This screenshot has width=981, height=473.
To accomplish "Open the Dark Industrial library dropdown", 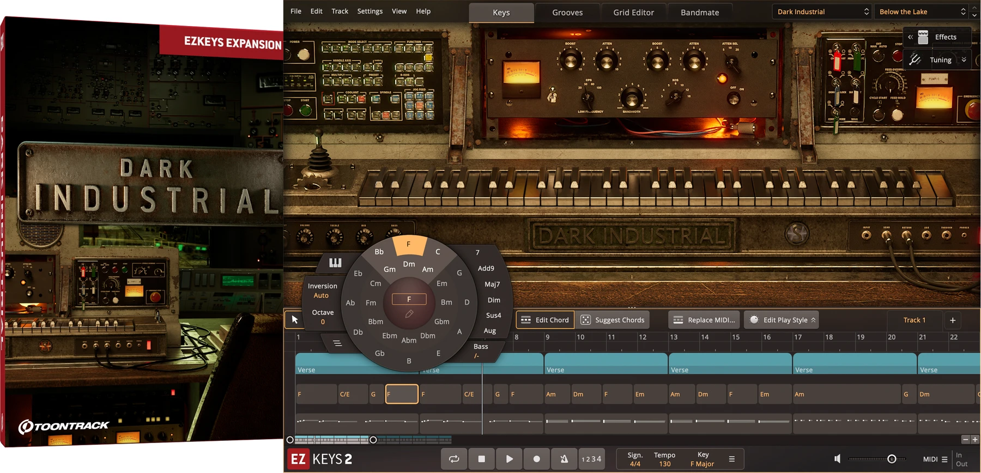I will [x=822, y=11].
